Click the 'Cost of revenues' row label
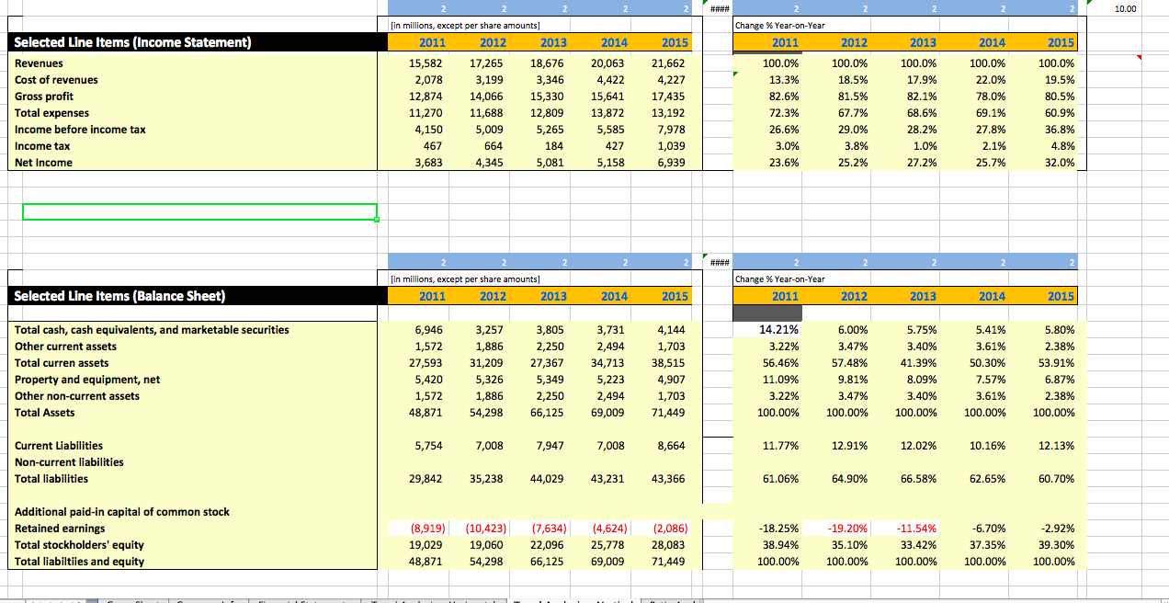 click(x=56, y=80)
